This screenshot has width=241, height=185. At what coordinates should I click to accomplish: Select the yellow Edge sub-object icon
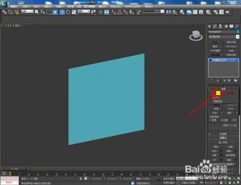click(x=218, y=93)
